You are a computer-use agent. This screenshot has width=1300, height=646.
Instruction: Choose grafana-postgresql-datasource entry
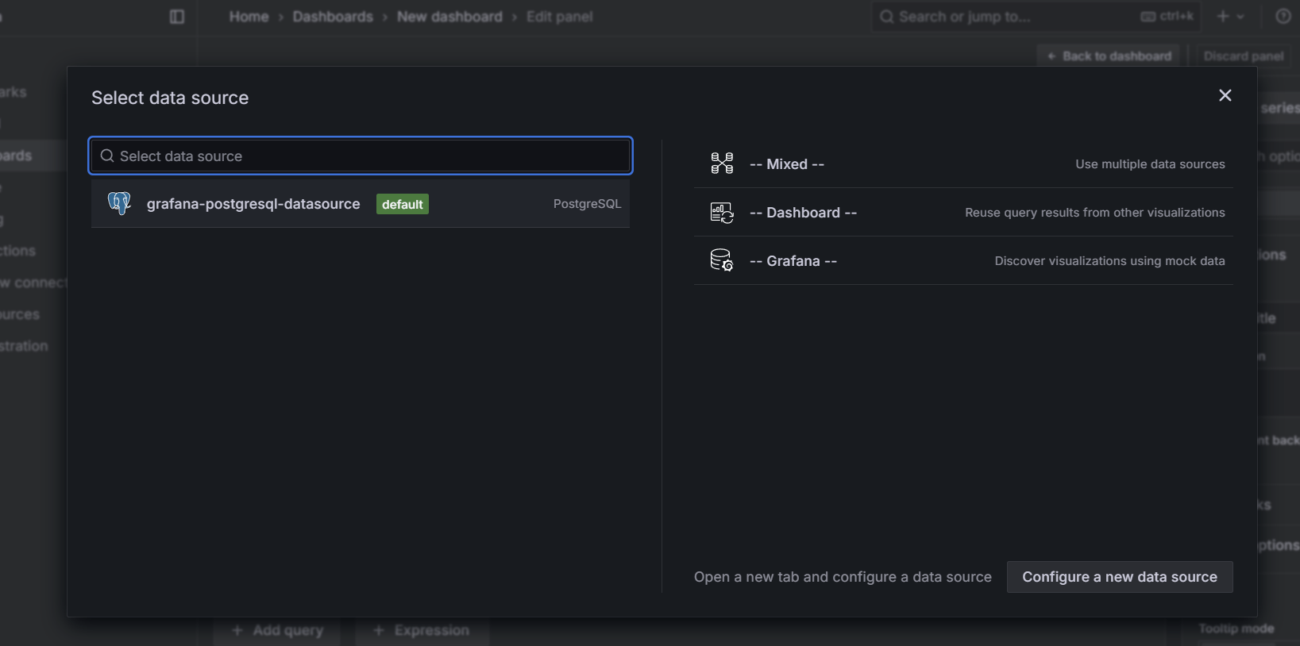tap(361, 204)
